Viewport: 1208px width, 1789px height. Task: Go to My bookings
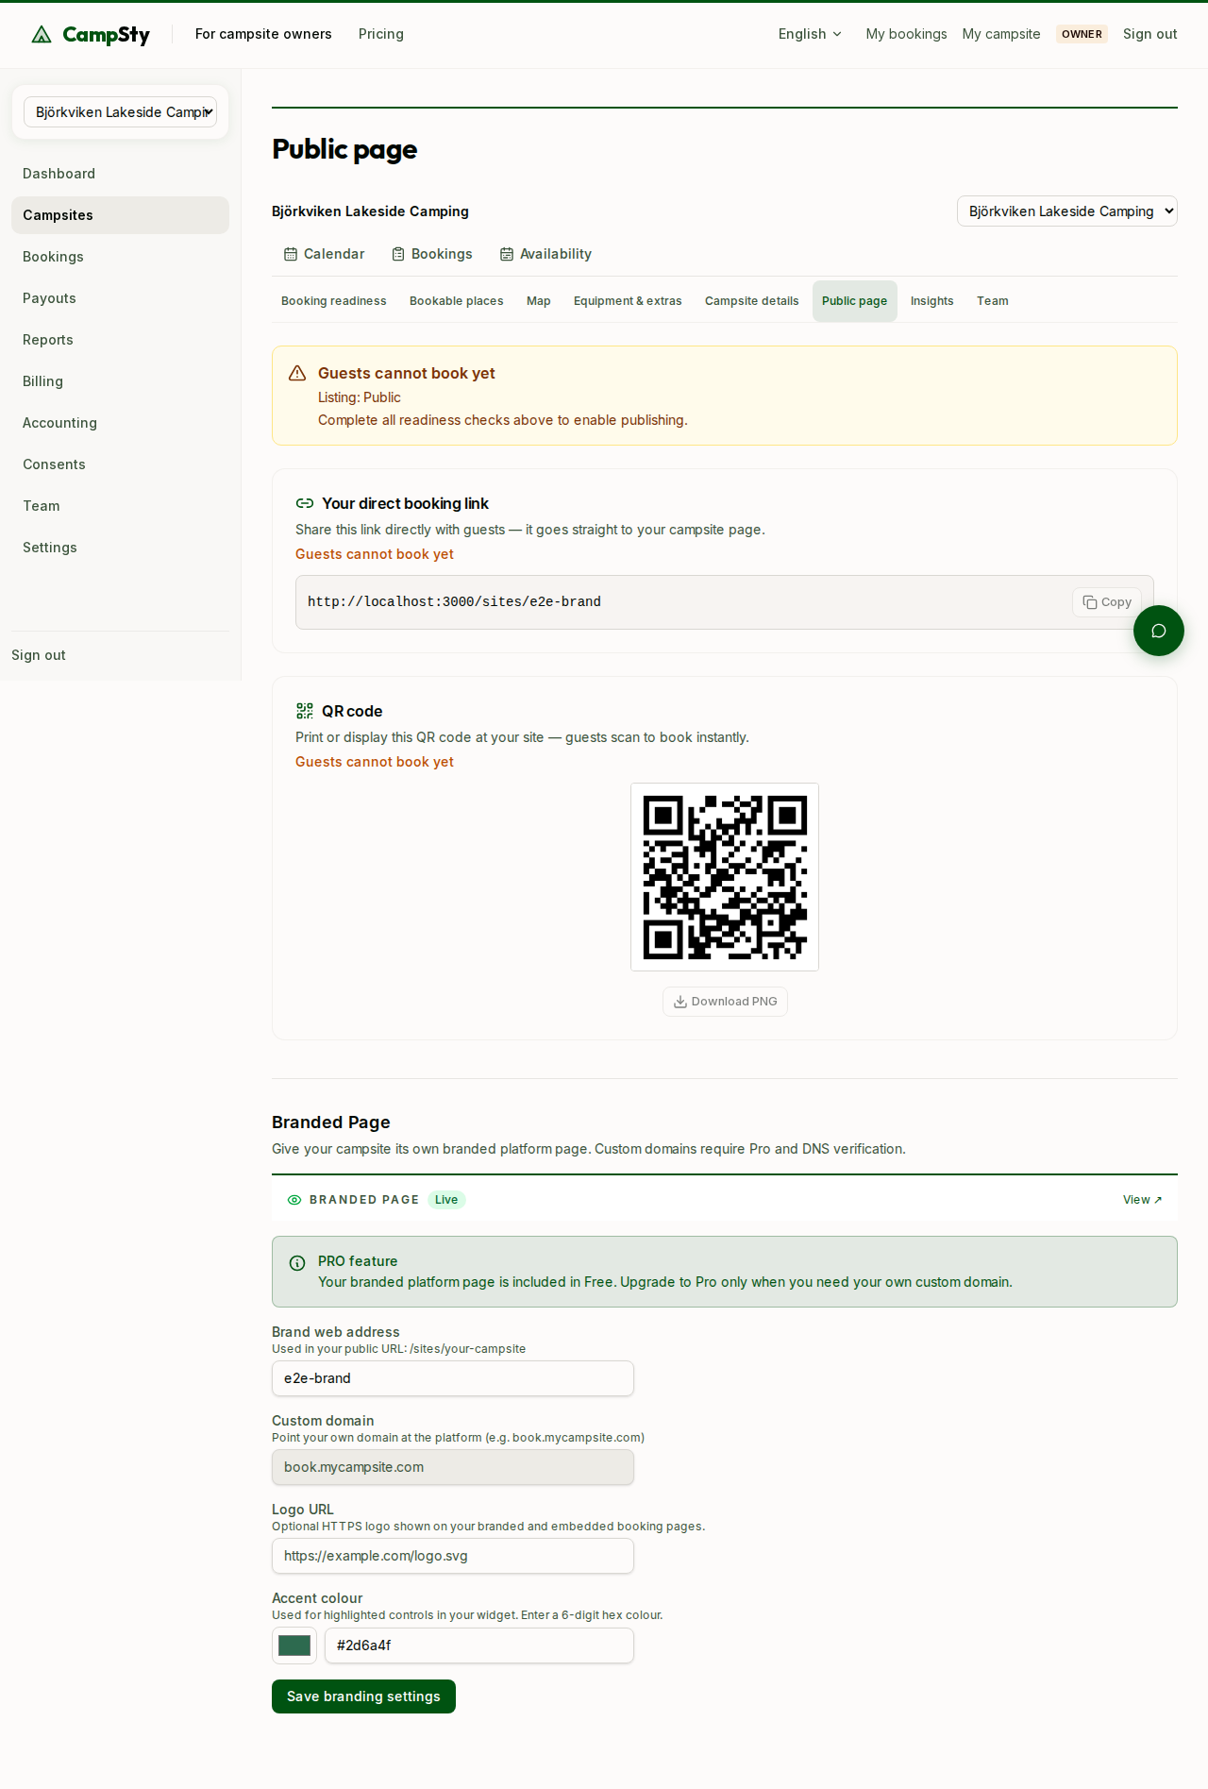[907, 34]
